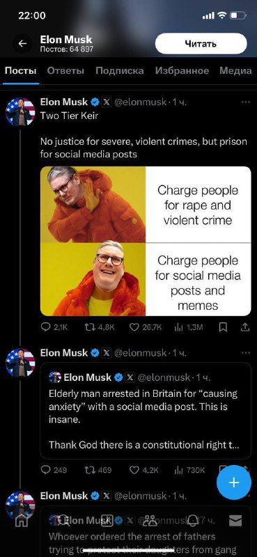Screen dimensions: 257x557
Task: Follow Elon Musk with Читать button
Action: [x=201, y=44]
